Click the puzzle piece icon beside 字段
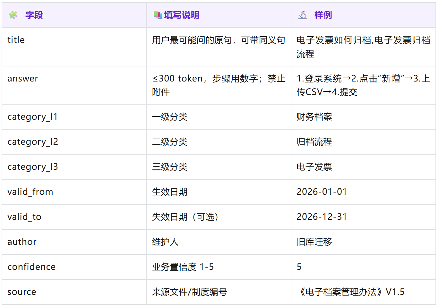Image resolution: width=439 pixels, height=308 pixels. point(13,15)
